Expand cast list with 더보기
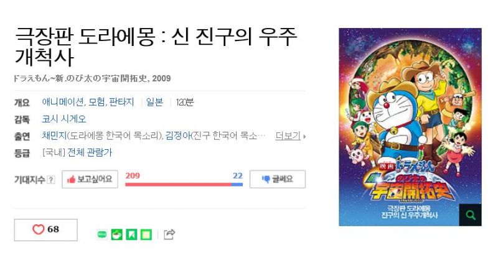Image resolution: width=498 pixels, height=253 pixels. click(x=288, y=136)
